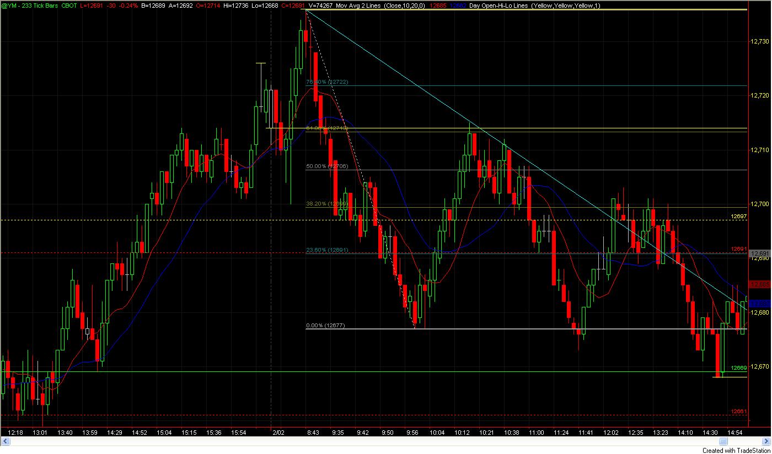The width and height of the screenshot is (772, 454).
Task: Click the 14:10 time axis label
Action: (685, 433)
